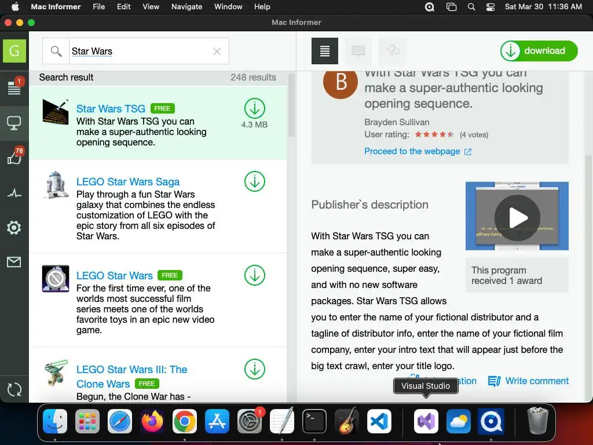Clear the Star Wars search text with the X
The height and width of the screenshot is (445, 593).
coord(217,52)
